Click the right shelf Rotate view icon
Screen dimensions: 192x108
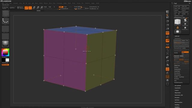click(x=167, y=65)
